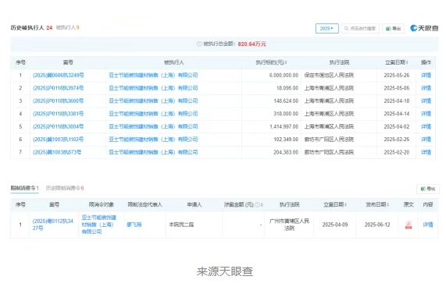446x287 pixels.
Task: Open case (2025)沪0118执3600号
Action: pyautogui.click(x=59, y=101)
